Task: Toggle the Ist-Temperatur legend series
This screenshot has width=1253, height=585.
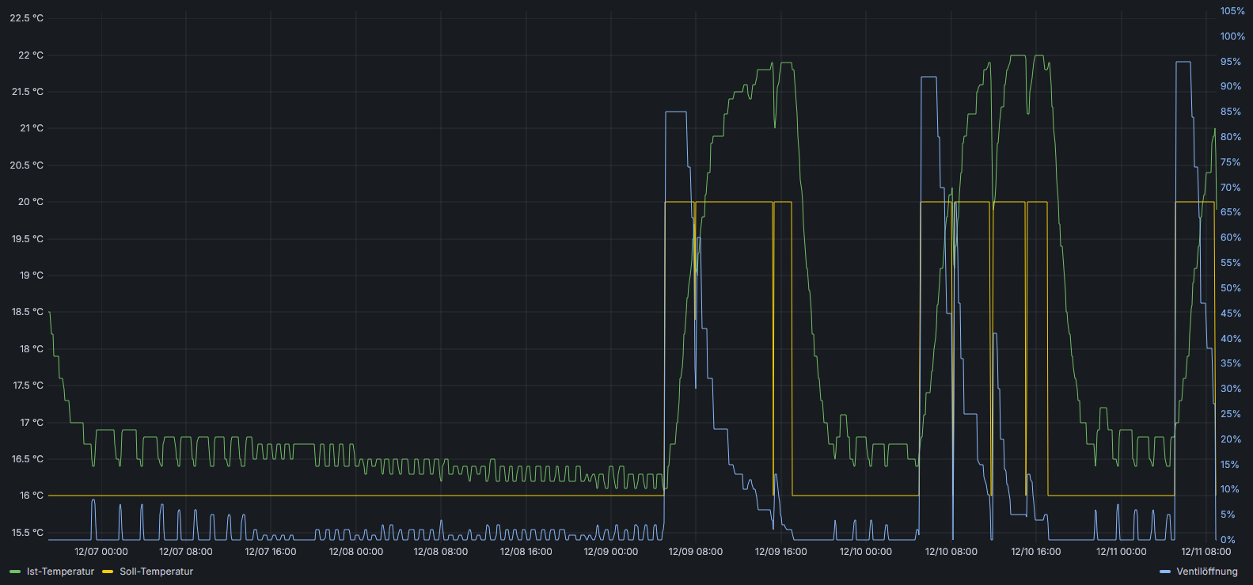Action: pyautogui.click(x=60, y=572)
